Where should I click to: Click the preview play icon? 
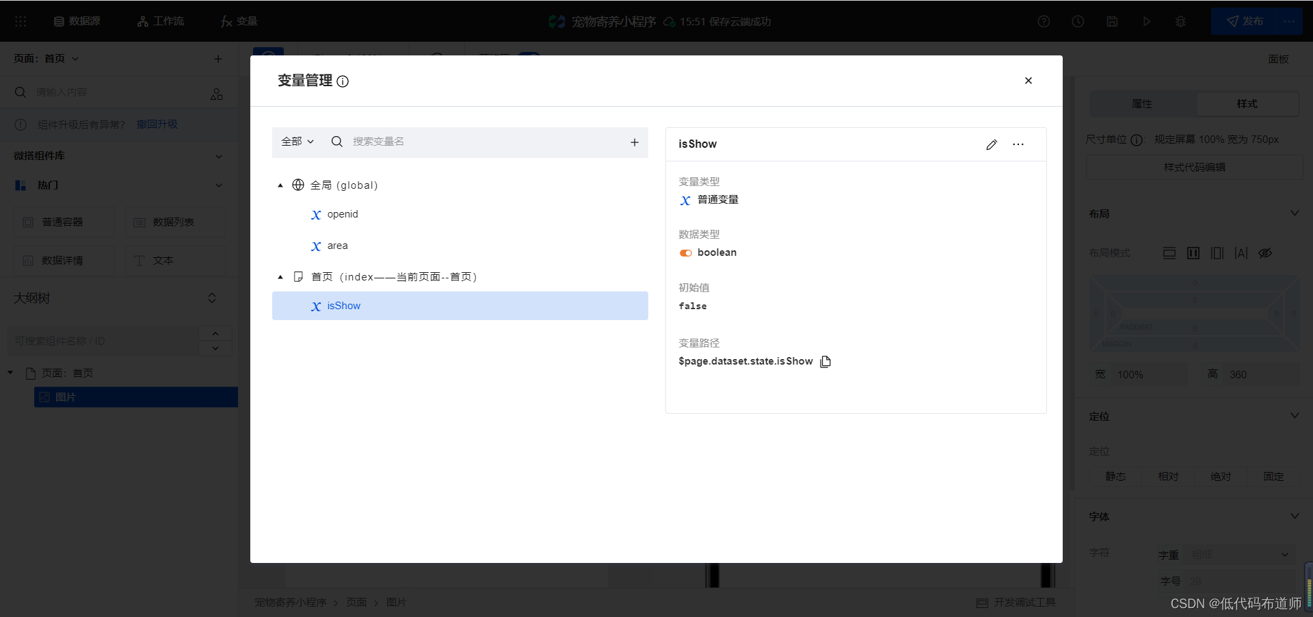[1146, 21]
